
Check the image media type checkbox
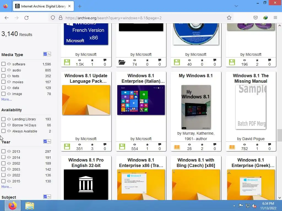[3, 94]
